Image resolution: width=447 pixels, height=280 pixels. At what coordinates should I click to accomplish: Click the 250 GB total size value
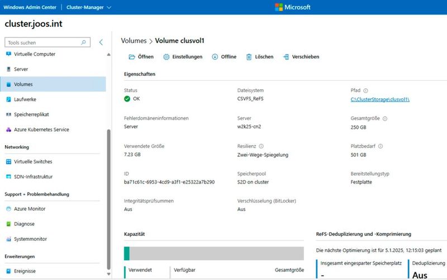coord(358,127)
